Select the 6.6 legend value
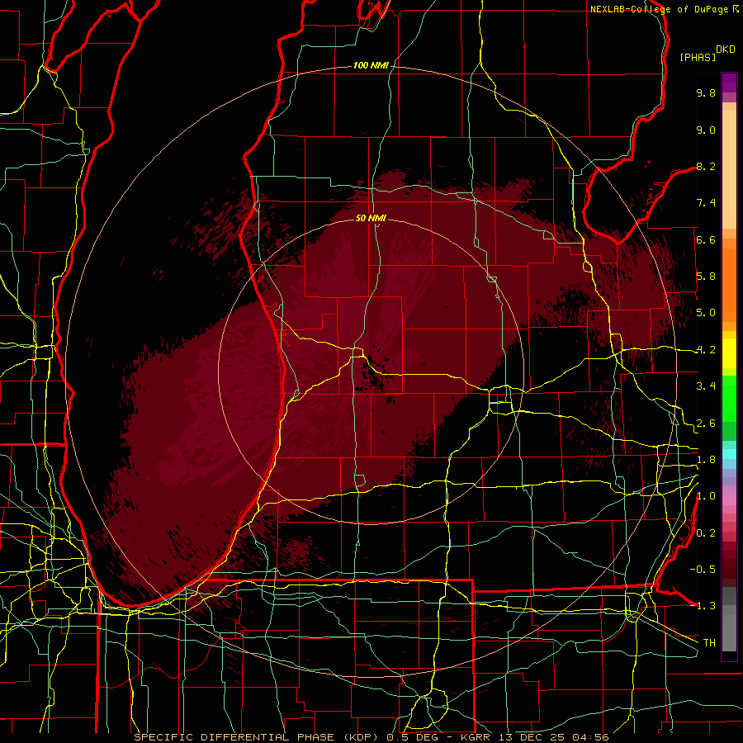This screenshot has height=743, width=743. coord(706,239)
